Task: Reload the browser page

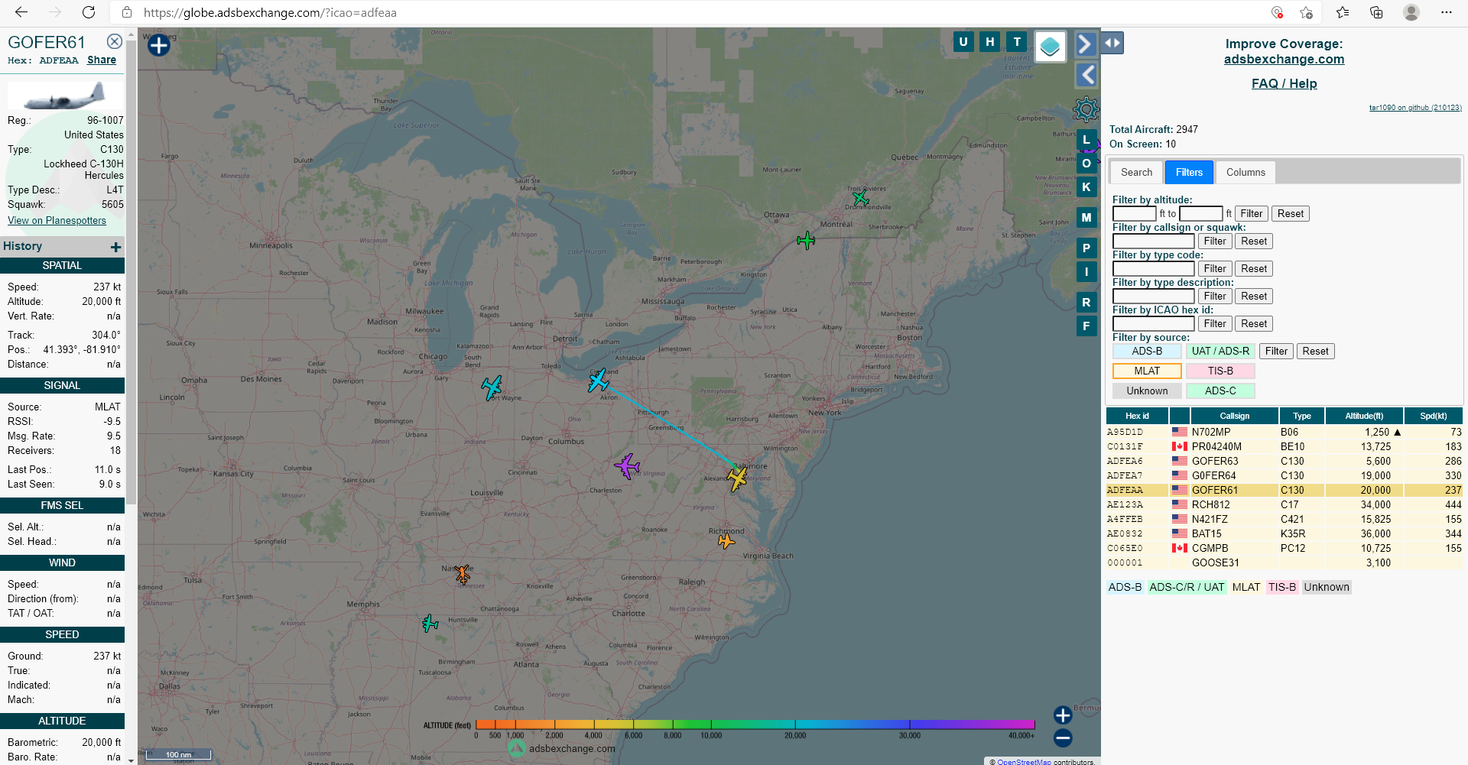Action: tap(89, 12)
